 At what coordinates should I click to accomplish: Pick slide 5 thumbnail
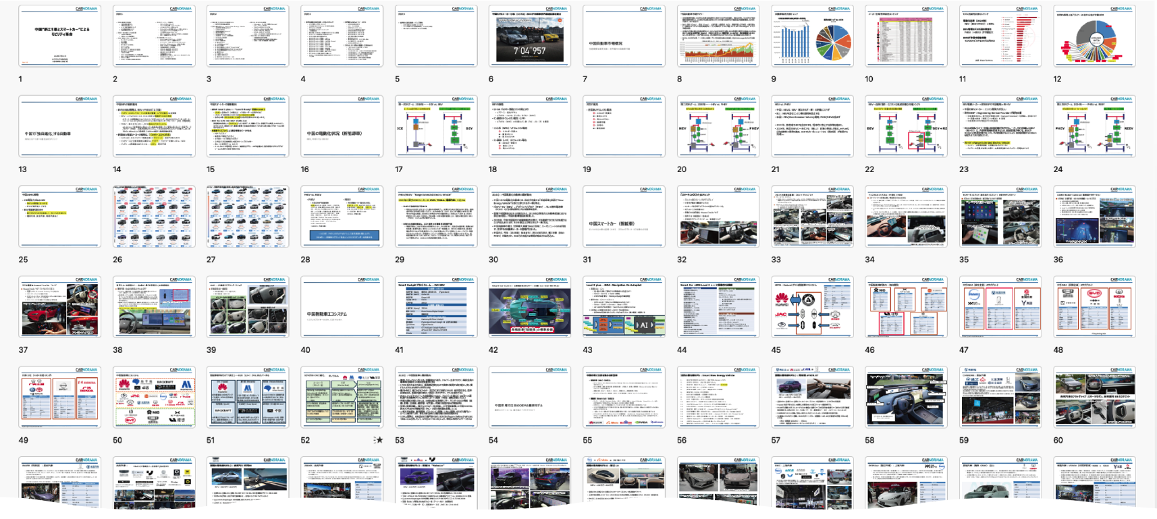pos(436,36)
